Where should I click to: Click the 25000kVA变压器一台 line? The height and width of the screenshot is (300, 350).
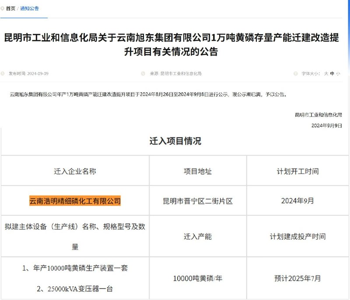click(75, 289)
